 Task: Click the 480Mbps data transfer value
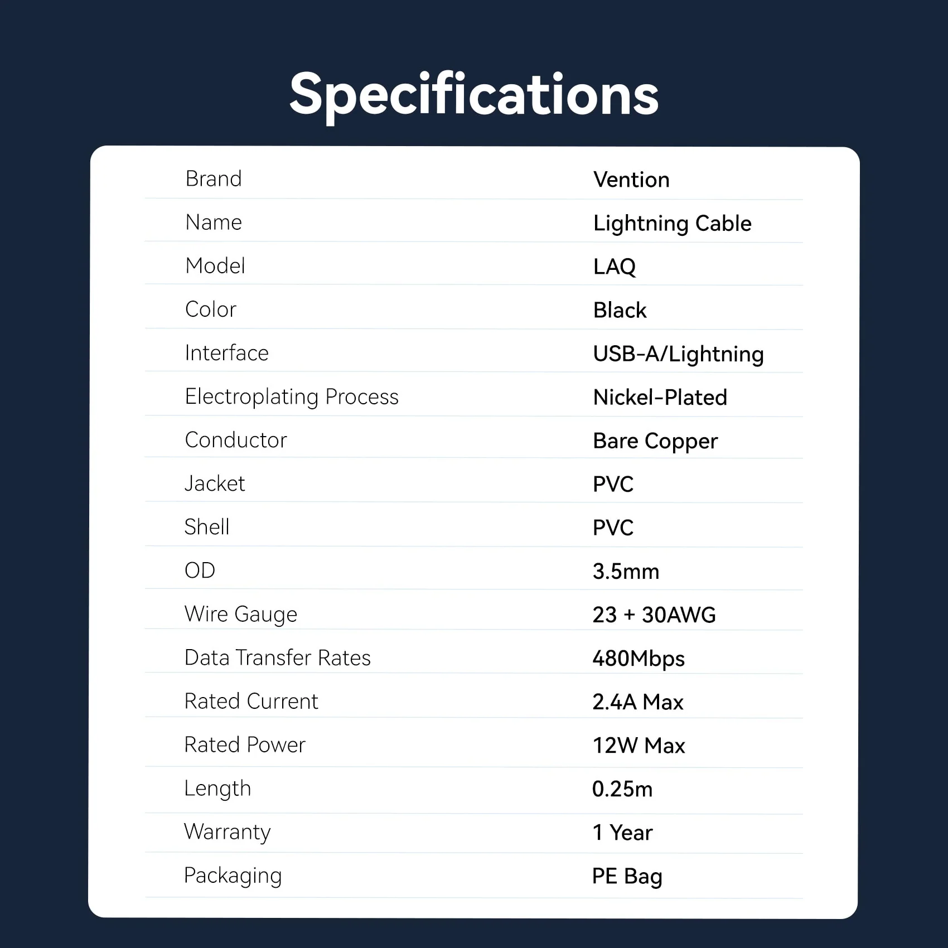point(639,659)
